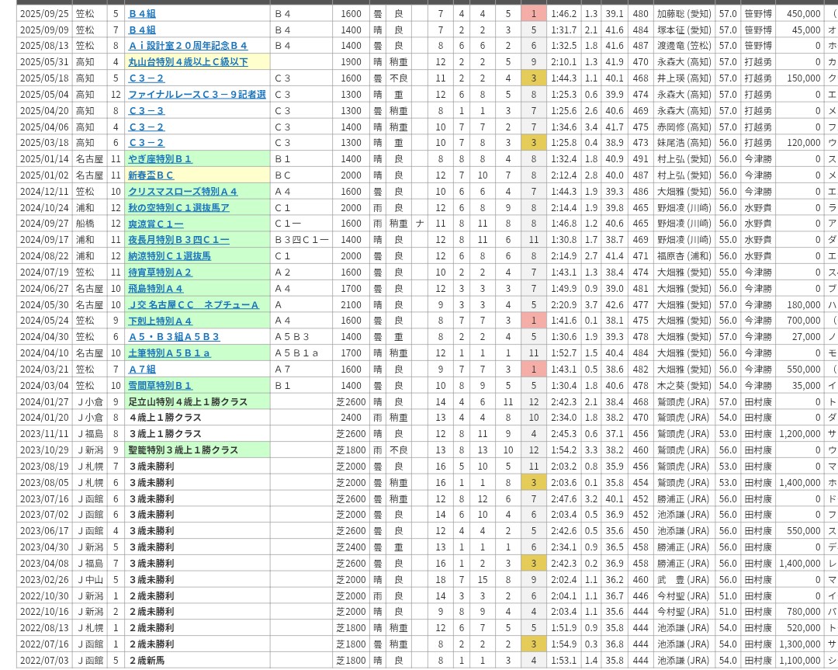Open ファイナルレースＣ３－９記者選 race result
This screenshot has width=838, height=670.
coord(196,95)
